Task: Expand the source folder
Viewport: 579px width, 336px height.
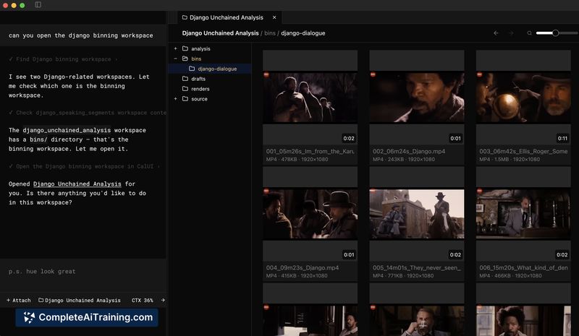Action: coord(175,99)
